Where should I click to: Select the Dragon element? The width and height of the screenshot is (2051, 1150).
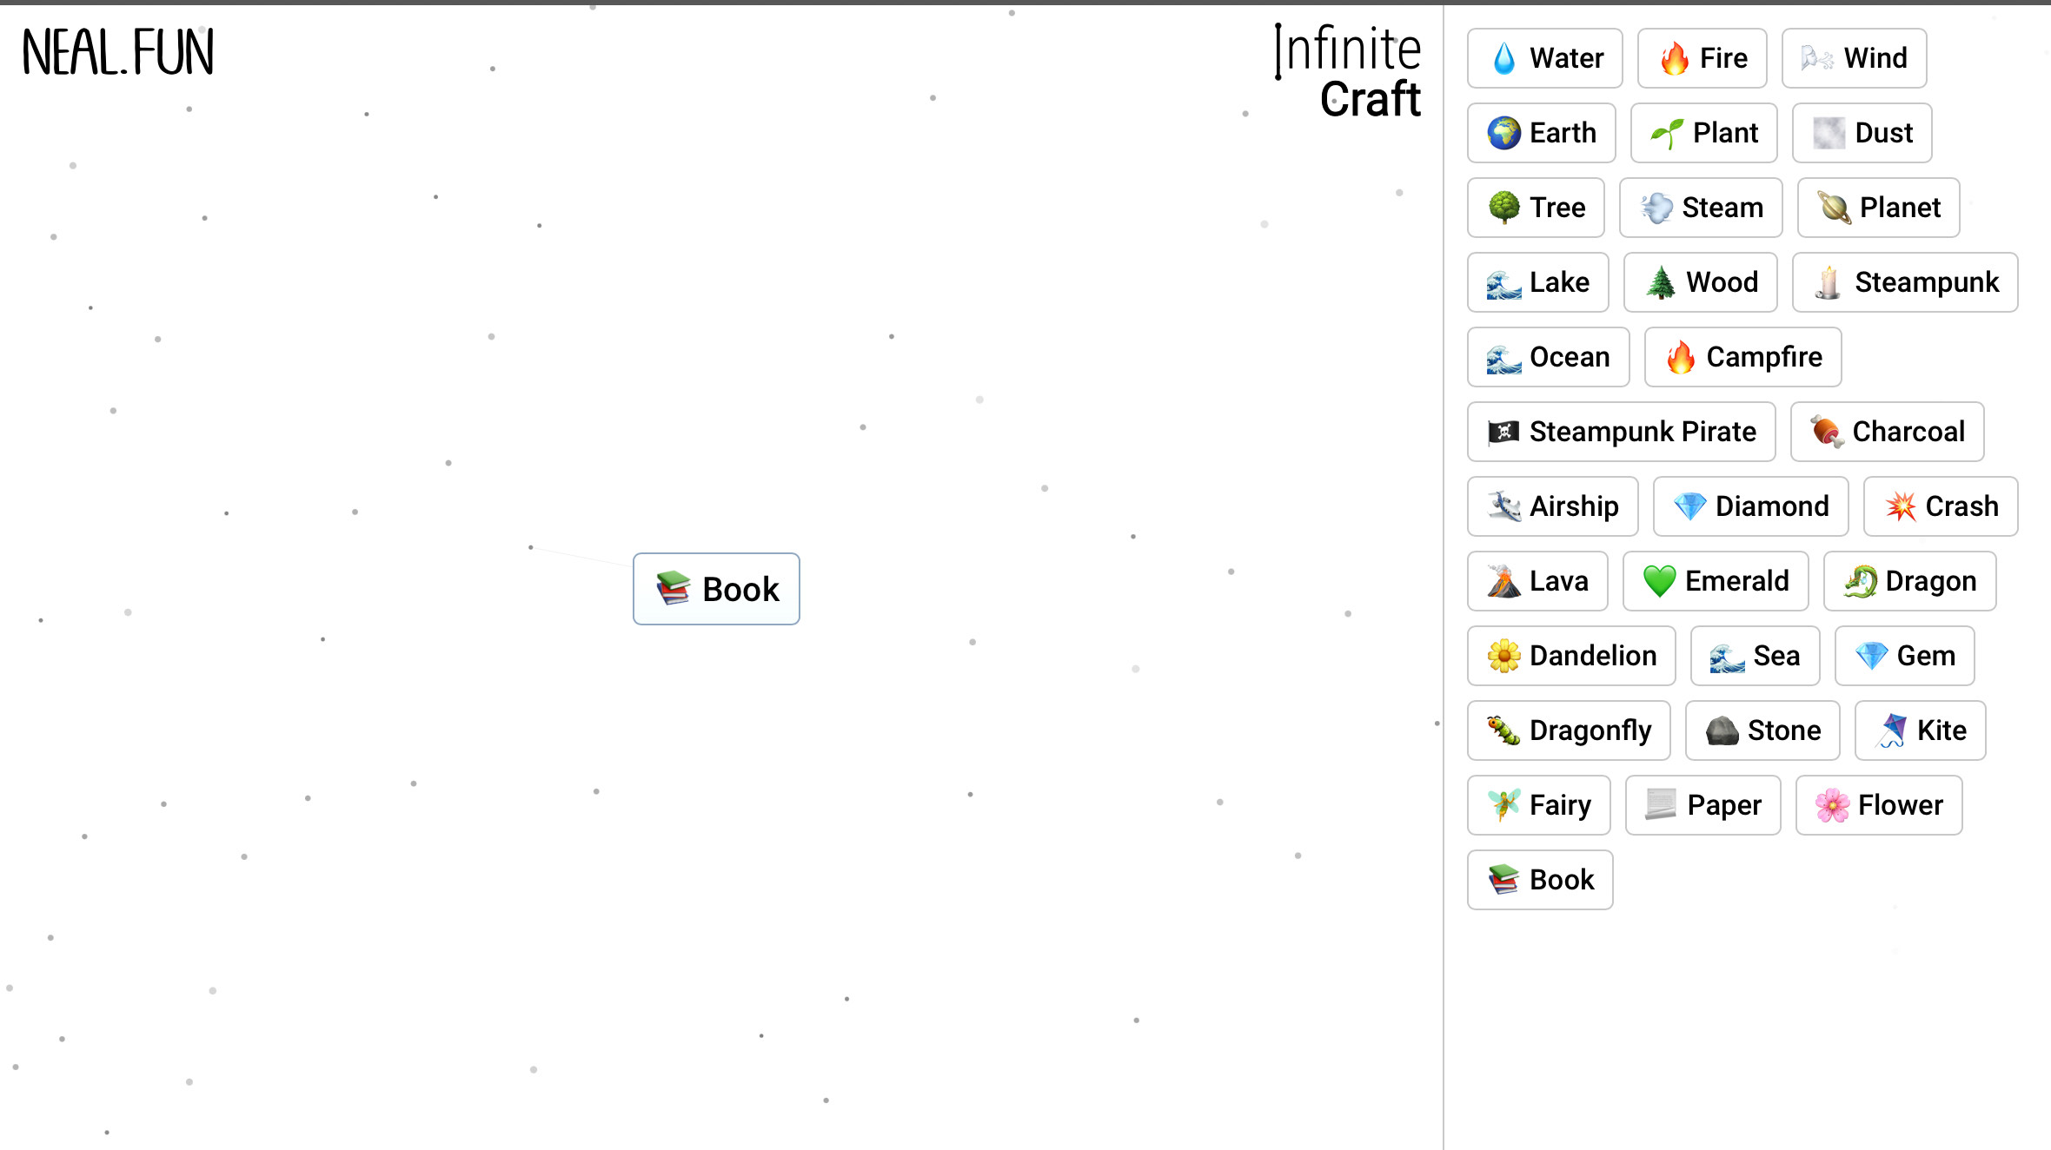tap(1909, 581)
